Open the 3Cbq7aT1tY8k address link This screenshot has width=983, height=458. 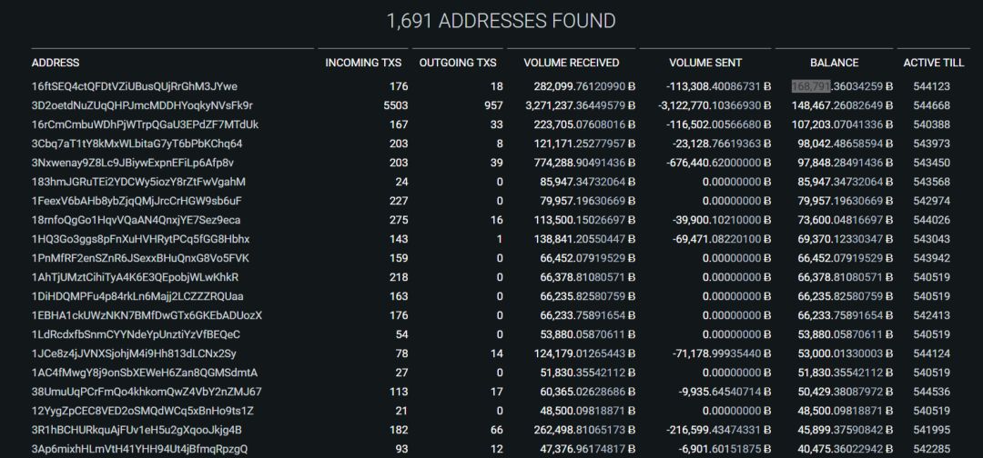pos(137,144)
